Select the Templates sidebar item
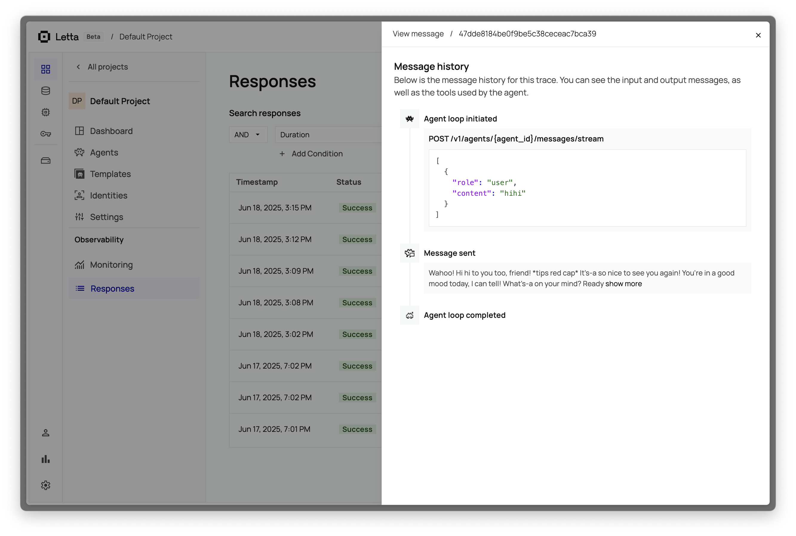The height and width of the screenshot is (536, 796). [x=110, y=174]
